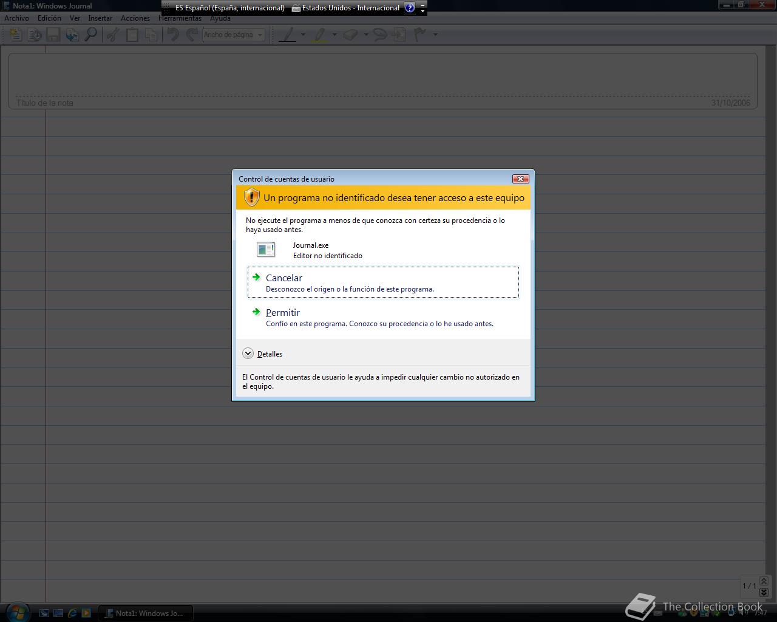Open the Ver menu
The width and height of the screenshot is (777, 622).
click(75, 18)
